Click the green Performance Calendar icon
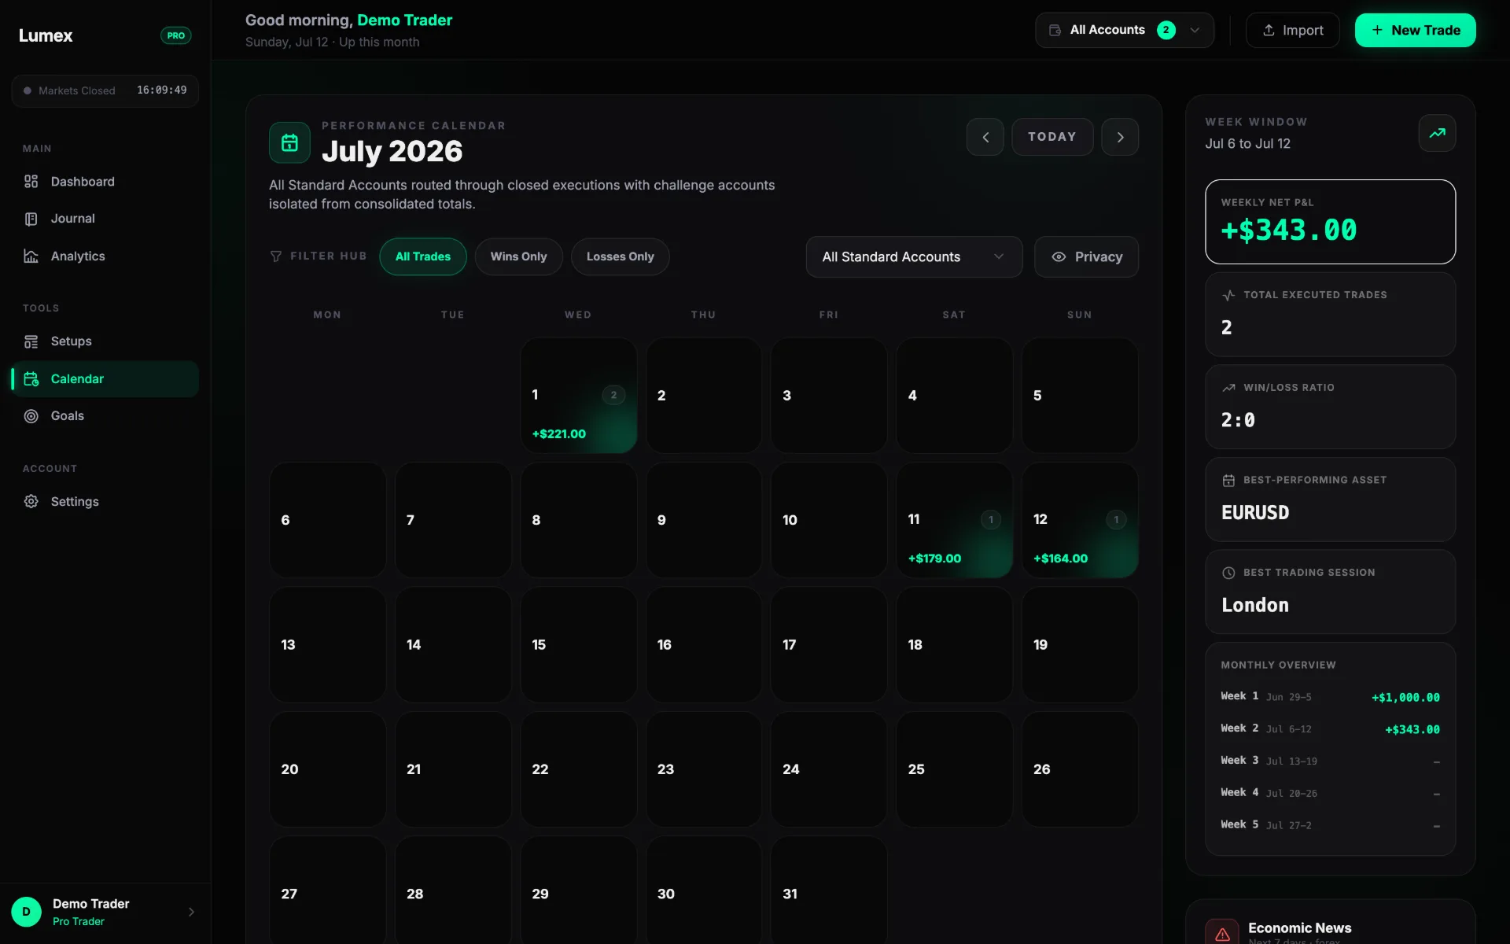Image resolution: width=1510 pixels, height=944 pixels. pyautogui.click(x=289, y=142)
